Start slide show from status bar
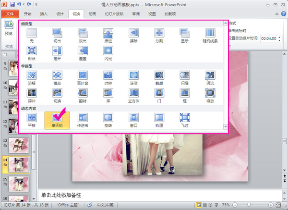 pyautogui.click(x=216, y=205)
